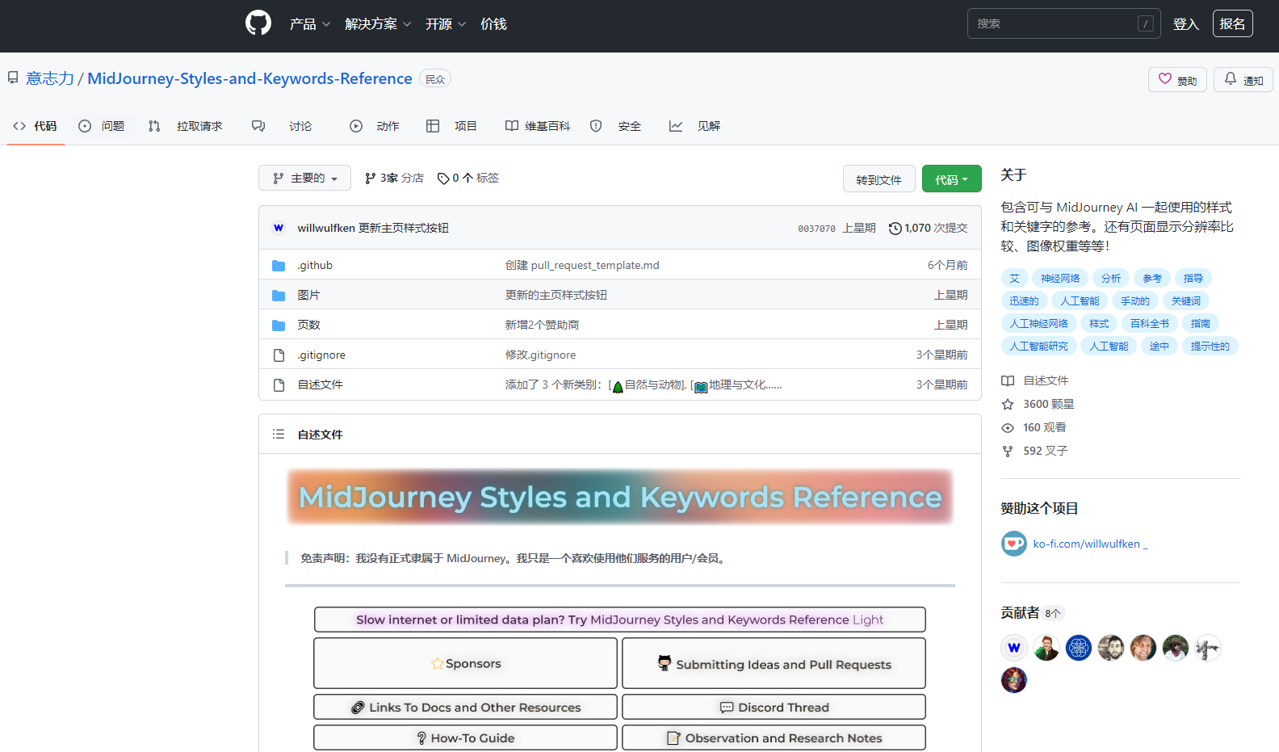Click the ko-fi sponsor logo icon
This screenshot has height=752, width=1279.
tap(1013, 544)
